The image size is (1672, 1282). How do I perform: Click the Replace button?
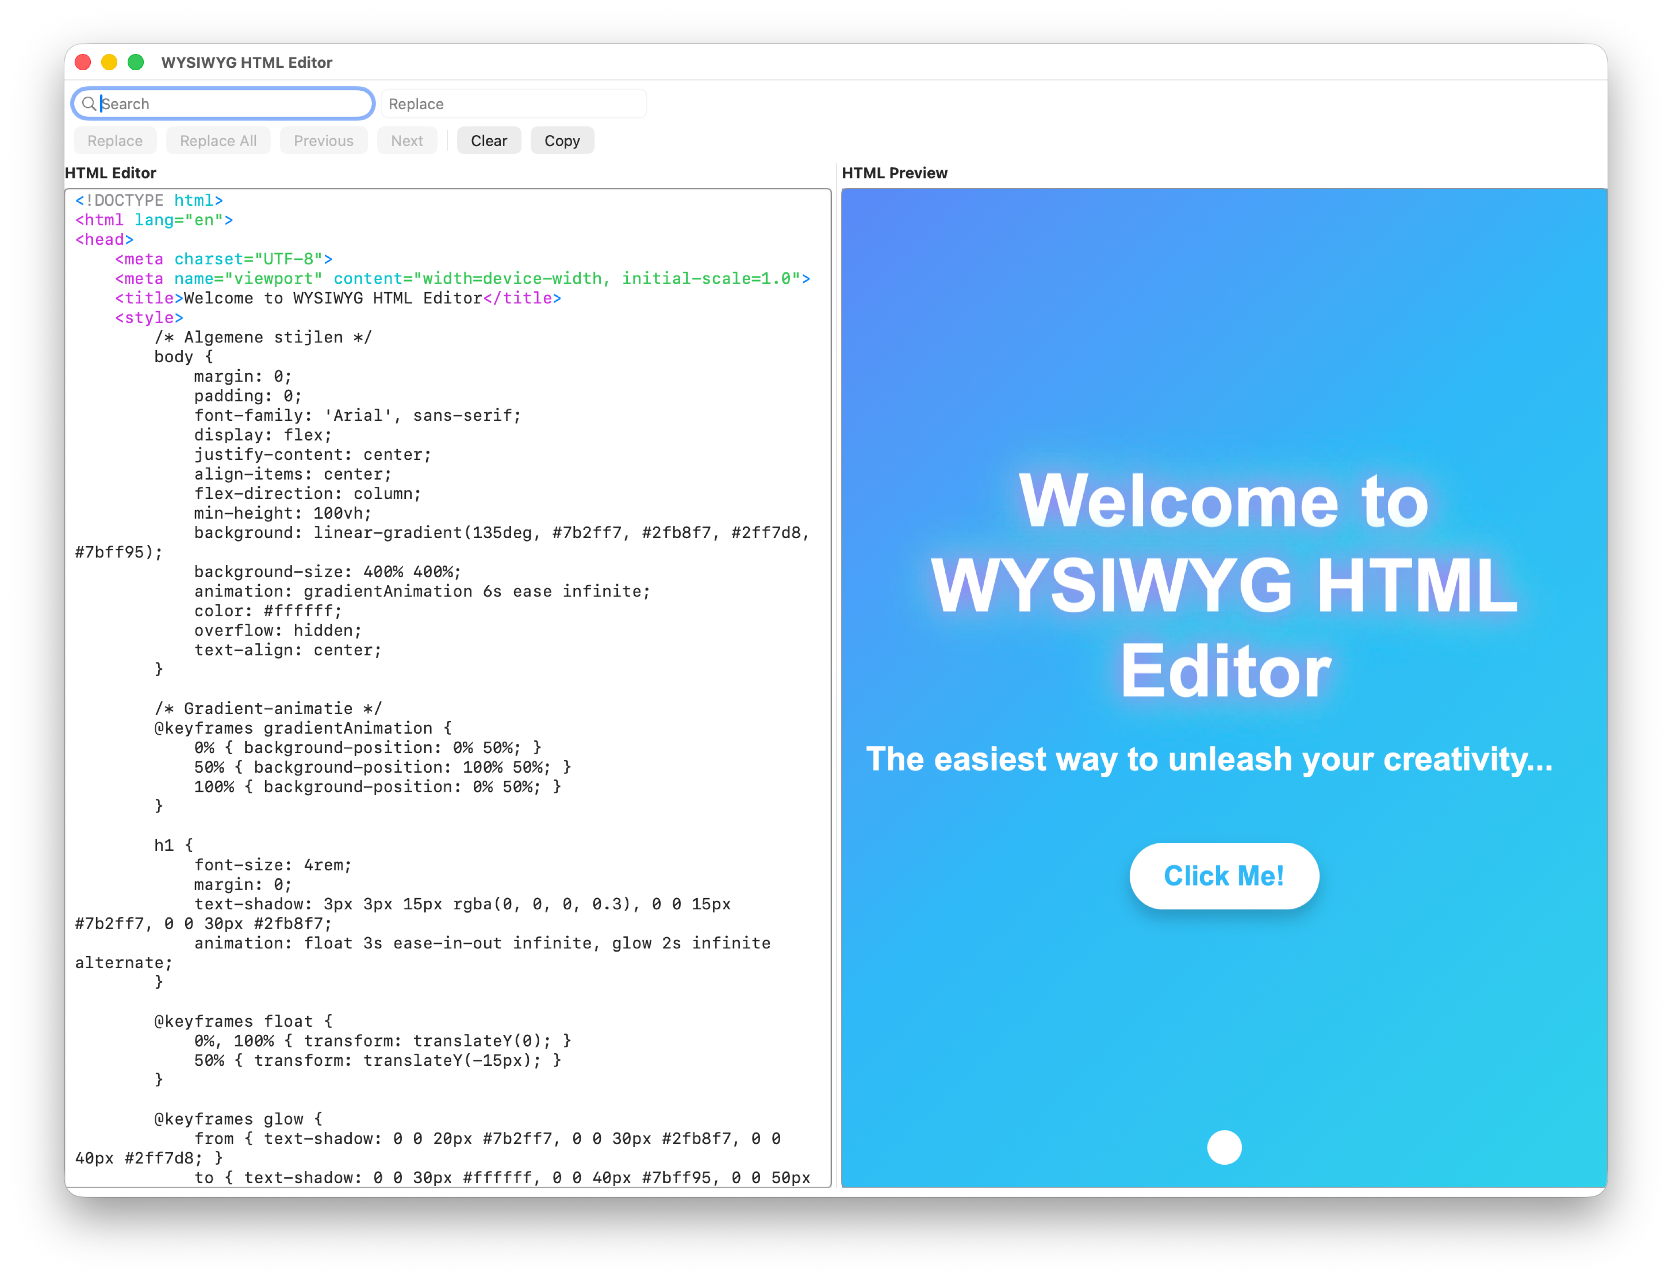click(x=115, y=140)
